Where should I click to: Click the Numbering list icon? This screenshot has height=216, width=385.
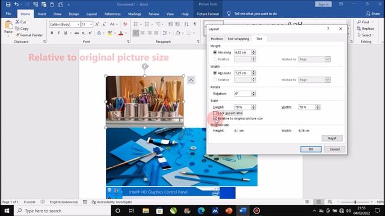pyautogui.click(x=147, y=24)
